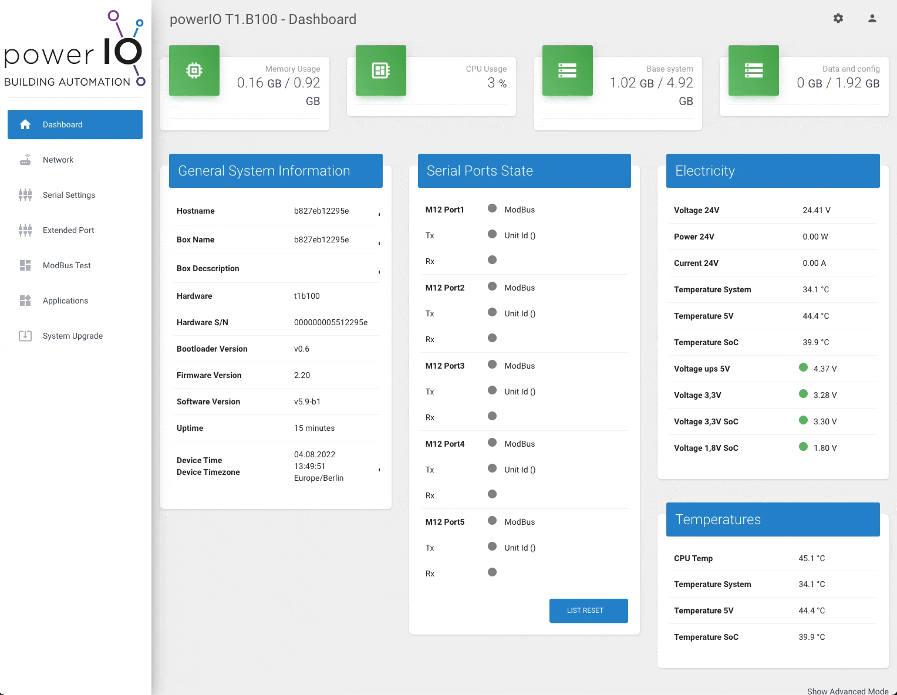Click the Show Advanced Mode link
This screenshot has width=897, height=695.
pos(847,691)
